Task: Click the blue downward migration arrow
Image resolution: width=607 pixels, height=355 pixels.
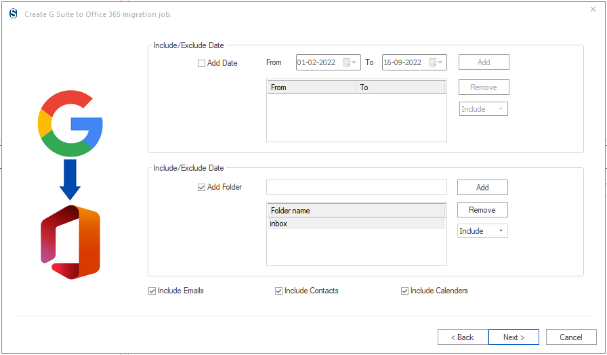Action: point(70,180)
